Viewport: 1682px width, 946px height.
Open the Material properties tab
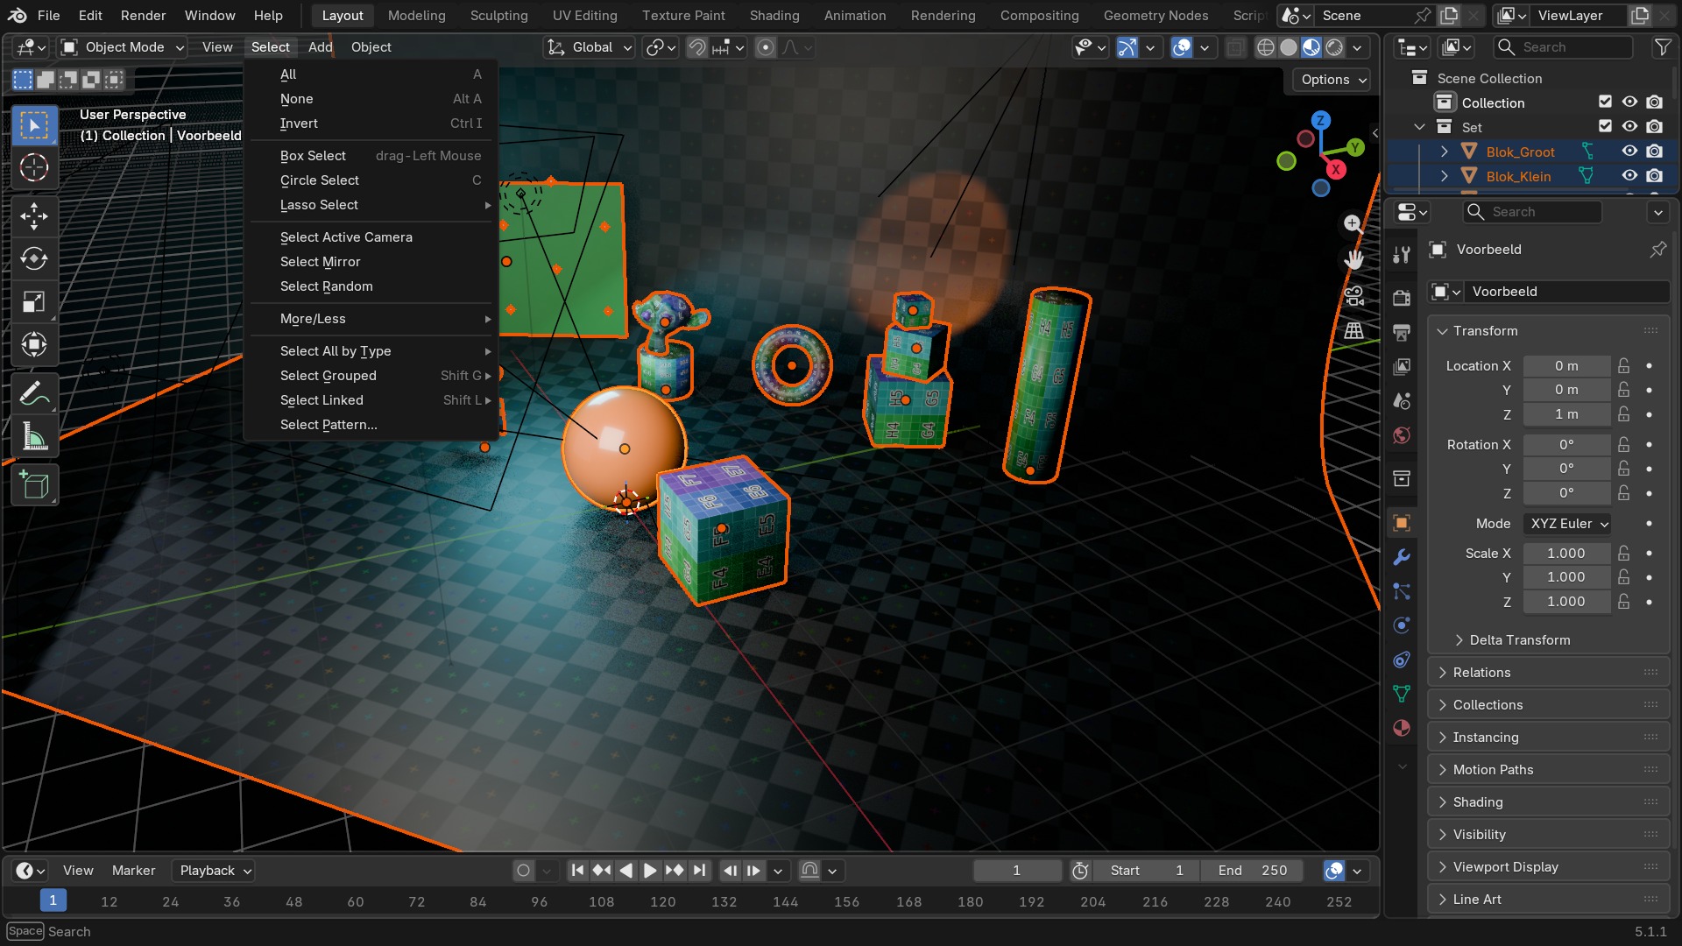click(x=1402, y=728)
